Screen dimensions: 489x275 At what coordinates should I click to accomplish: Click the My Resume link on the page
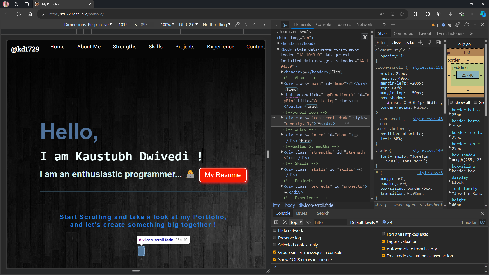click(223, 175)
